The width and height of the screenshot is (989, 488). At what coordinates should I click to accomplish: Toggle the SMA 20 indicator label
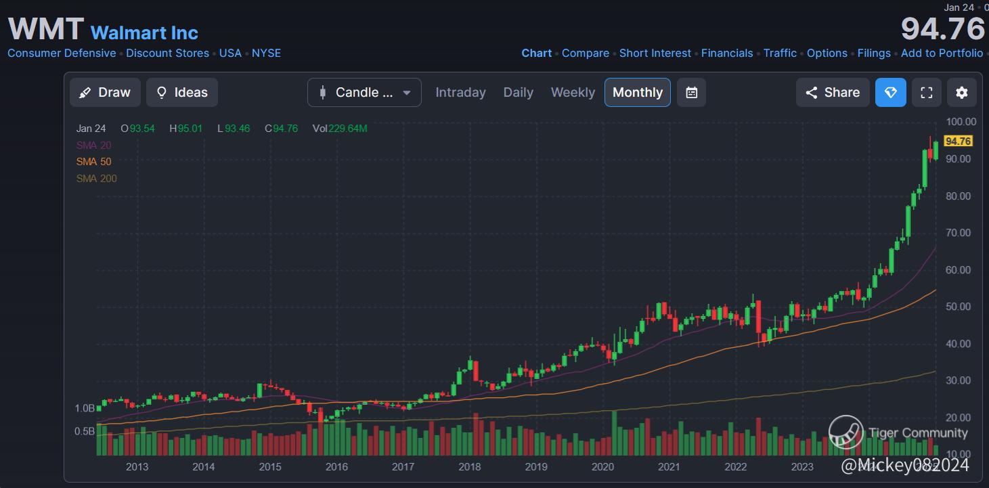[x=93, y=145]
